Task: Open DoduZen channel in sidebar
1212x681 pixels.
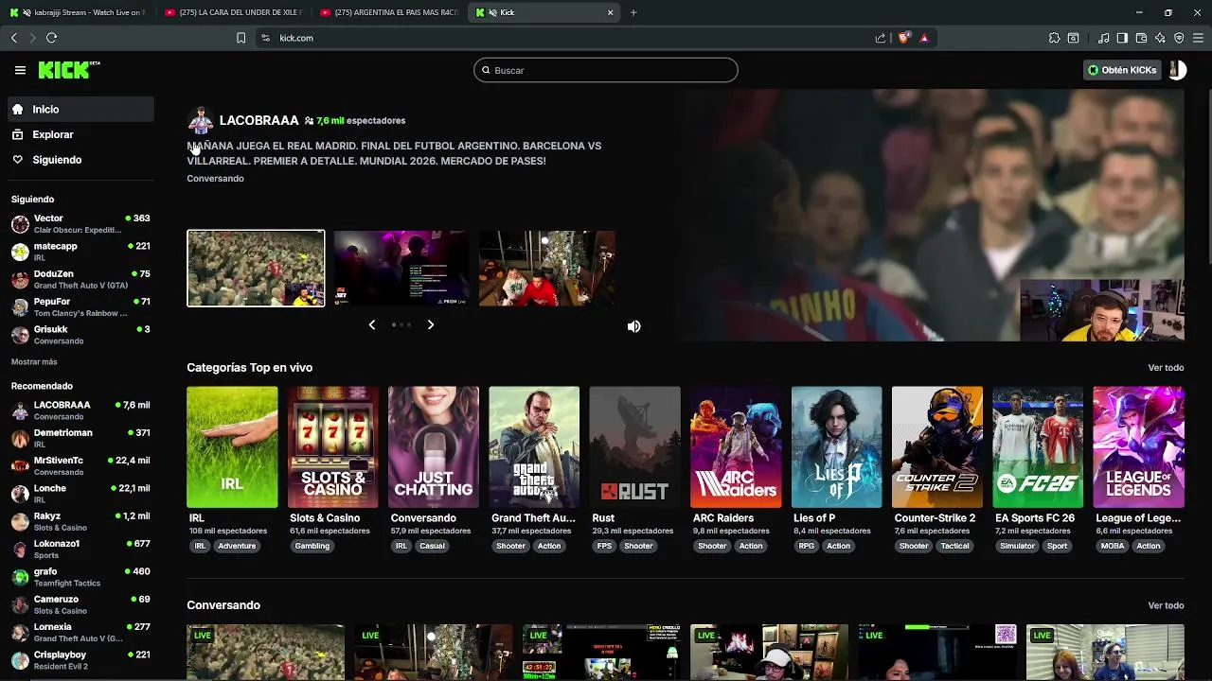Action: [x=80, y=279]
